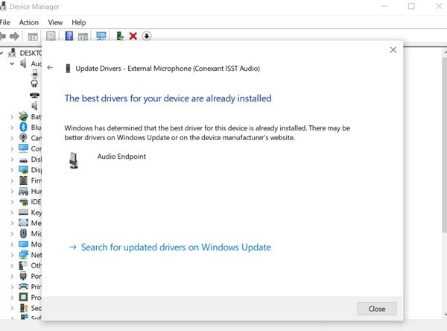Click the Firmware category chip icon
Image resolution: width=447 pixels, height=331 pixels.
click(23, 180)
